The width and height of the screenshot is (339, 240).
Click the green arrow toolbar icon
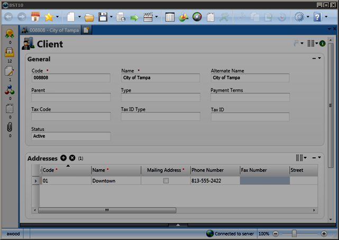coord(134,17)
